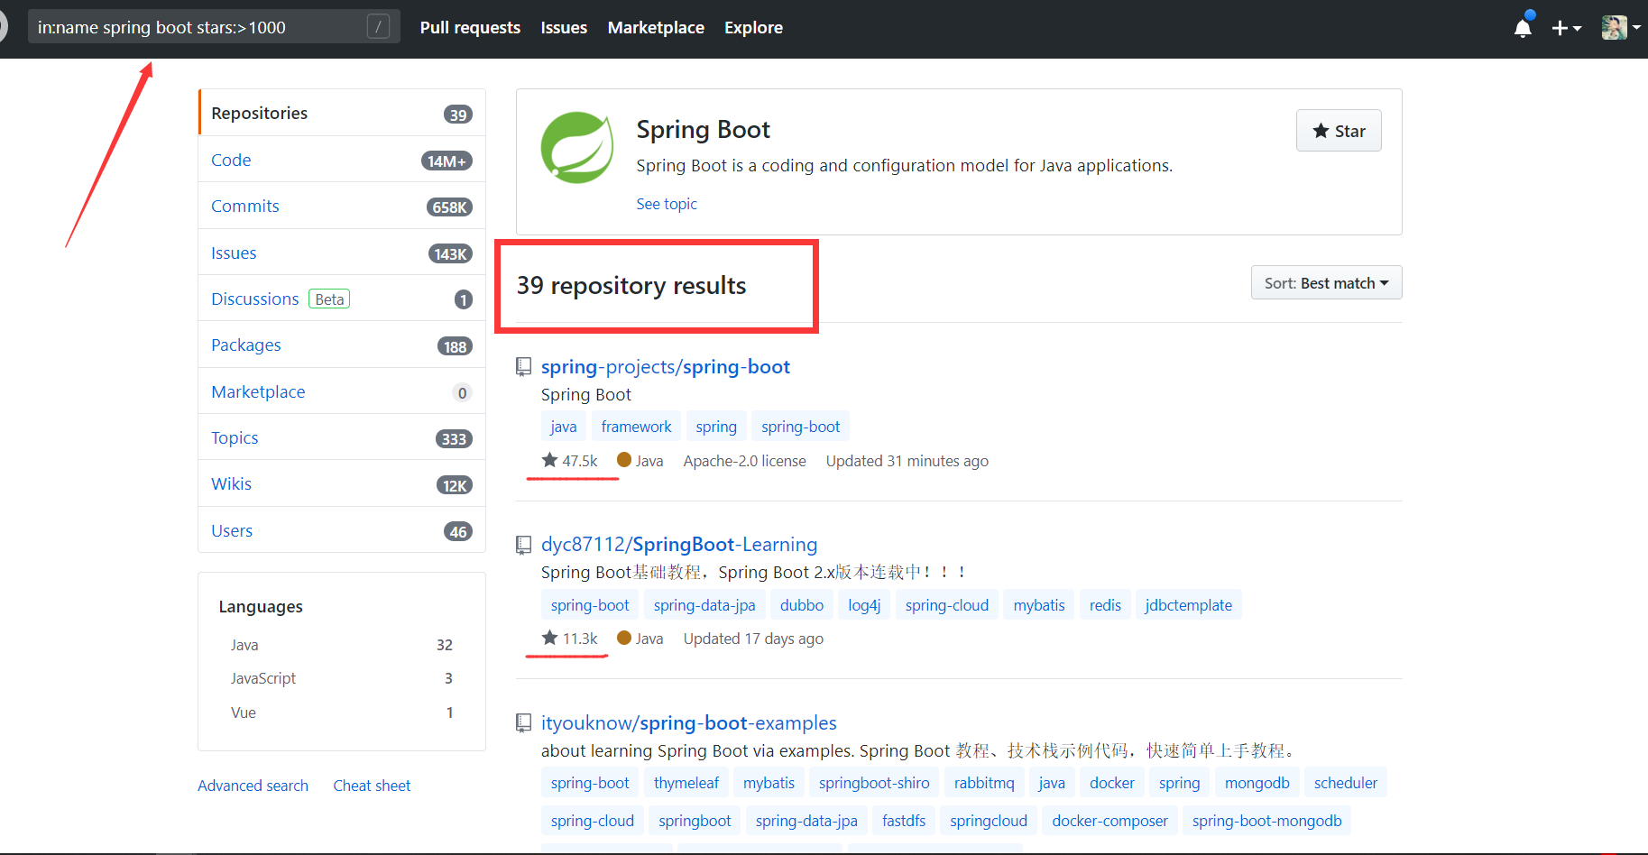Select Discussions Beta filter

(x=342, y=299)
